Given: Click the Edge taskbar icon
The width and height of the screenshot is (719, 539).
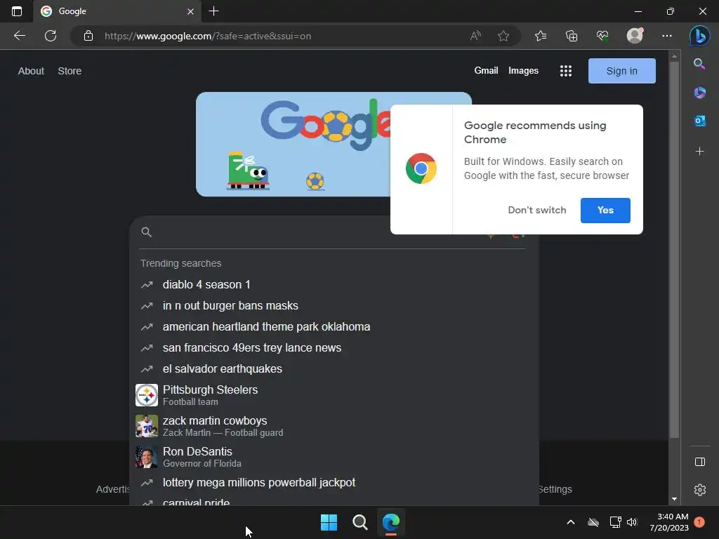Looking at the screenshot, I should click(x=391, y=522).
